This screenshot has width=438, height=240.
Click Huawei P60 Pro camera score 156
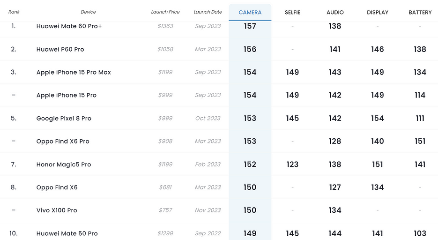(250, 49)
